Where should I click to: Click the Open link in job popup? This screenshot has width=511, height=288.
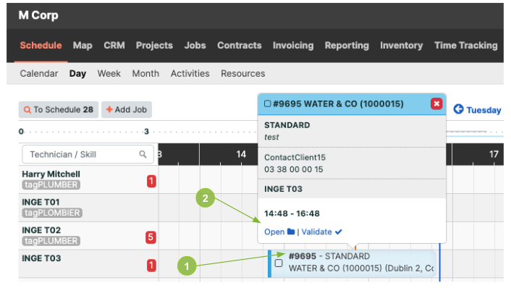point(274,232)
